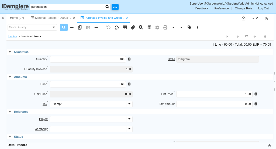Click the New Record plus icon
Screen dimensions: 276x149
pos(72,28)
